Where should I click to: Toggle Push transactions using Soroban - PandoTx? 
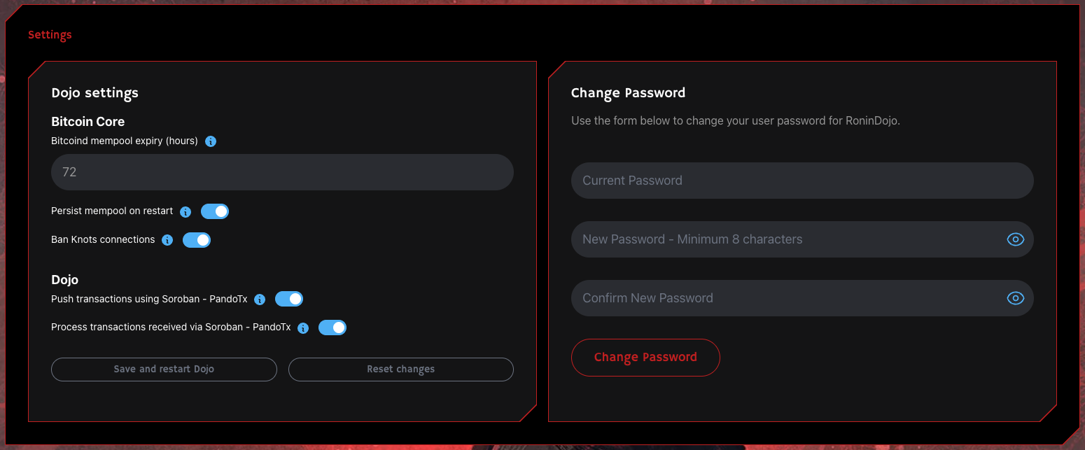click(x=289, y=299)
